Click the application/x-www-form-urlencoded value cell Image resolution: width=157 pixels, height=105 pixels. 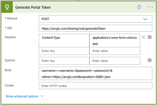tap(115, 41)
